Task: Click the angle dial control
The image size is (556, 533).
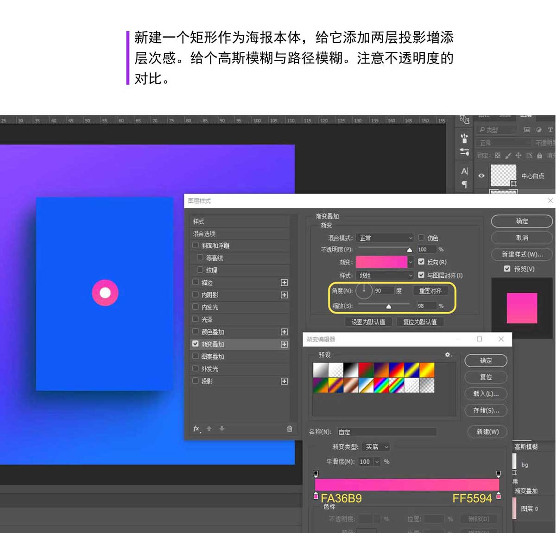Action: click(364, 290)
